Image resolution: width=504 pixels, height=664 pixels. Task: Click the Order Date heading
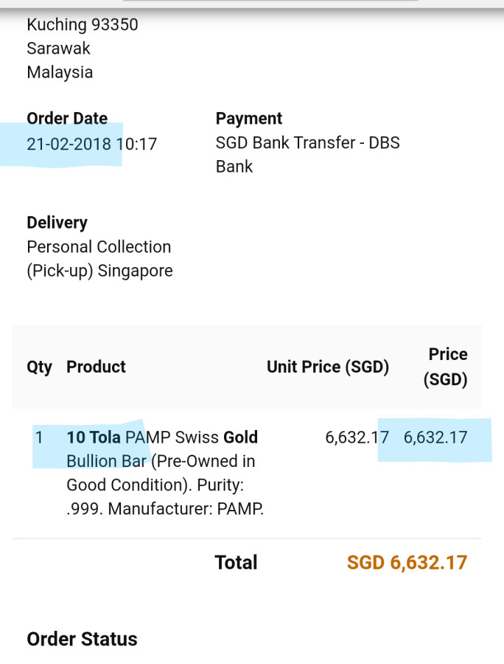coord(67,119)
